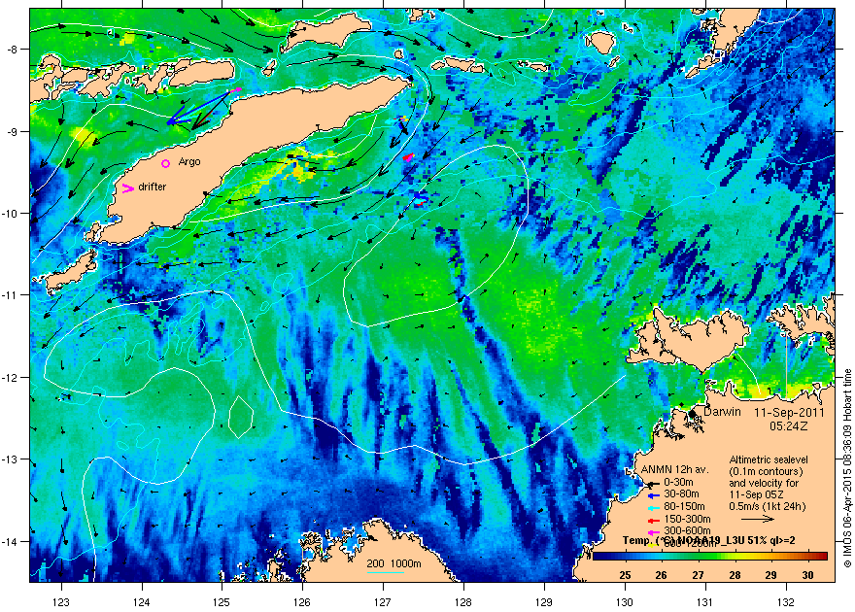Click the 300-600m depth legend label
The height and width of the screenshot is (612, 855).
[687, 530]
